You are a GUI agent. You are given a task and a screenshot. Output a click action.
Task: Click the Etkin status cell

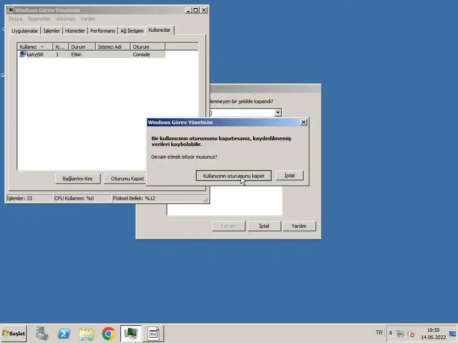(76, 54)
